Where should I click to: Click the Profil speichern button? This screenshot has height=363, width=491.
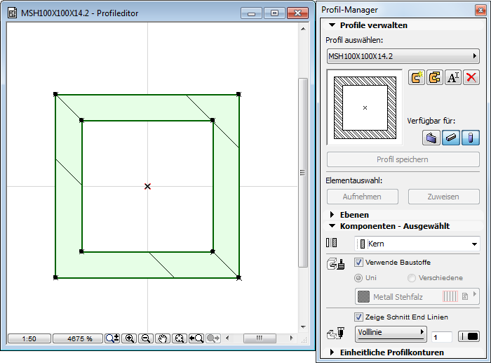pos(403,159)
